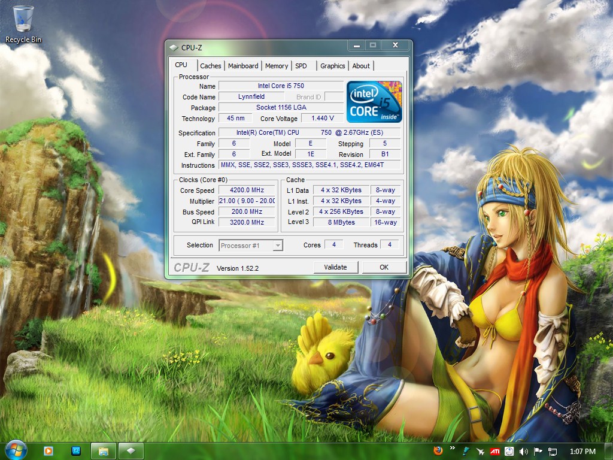Click the Core Voltage value '1.440 V'
The height and width of the screenshot is (460, 613).
tap(323, 118)
